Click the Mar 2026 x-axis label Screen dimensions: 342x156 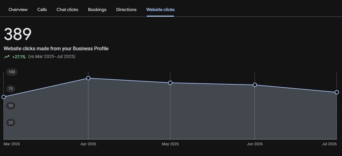coord(12,144)
